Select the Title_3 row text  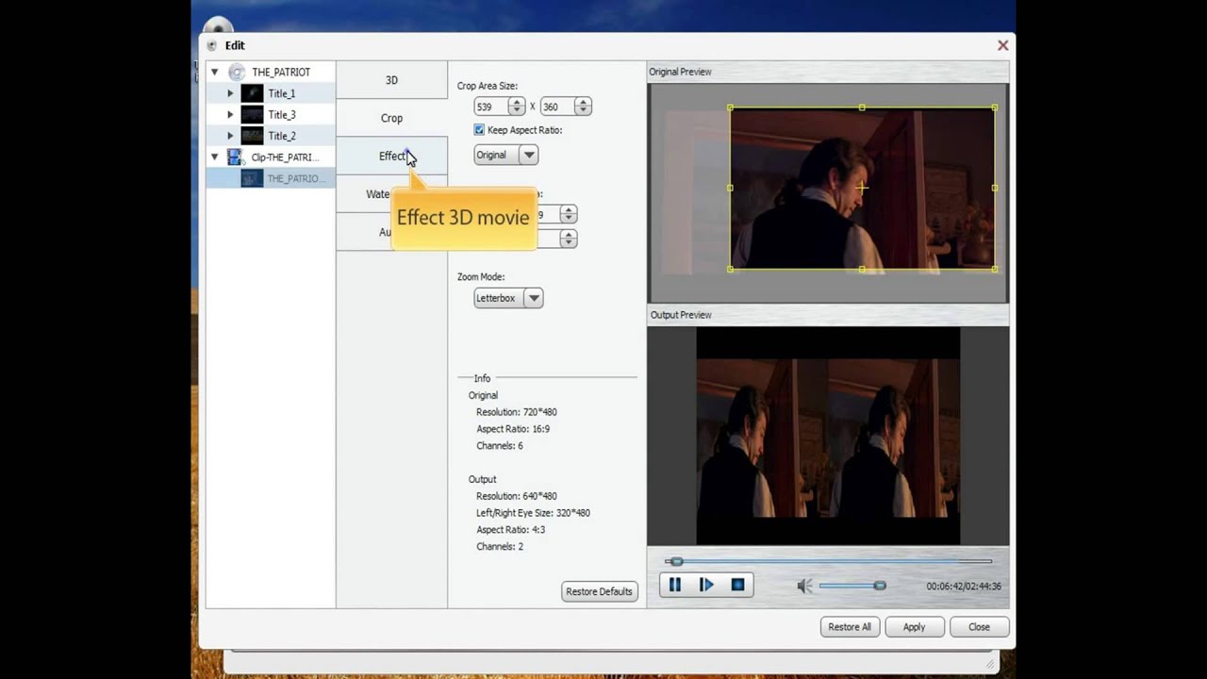(281, 114)
